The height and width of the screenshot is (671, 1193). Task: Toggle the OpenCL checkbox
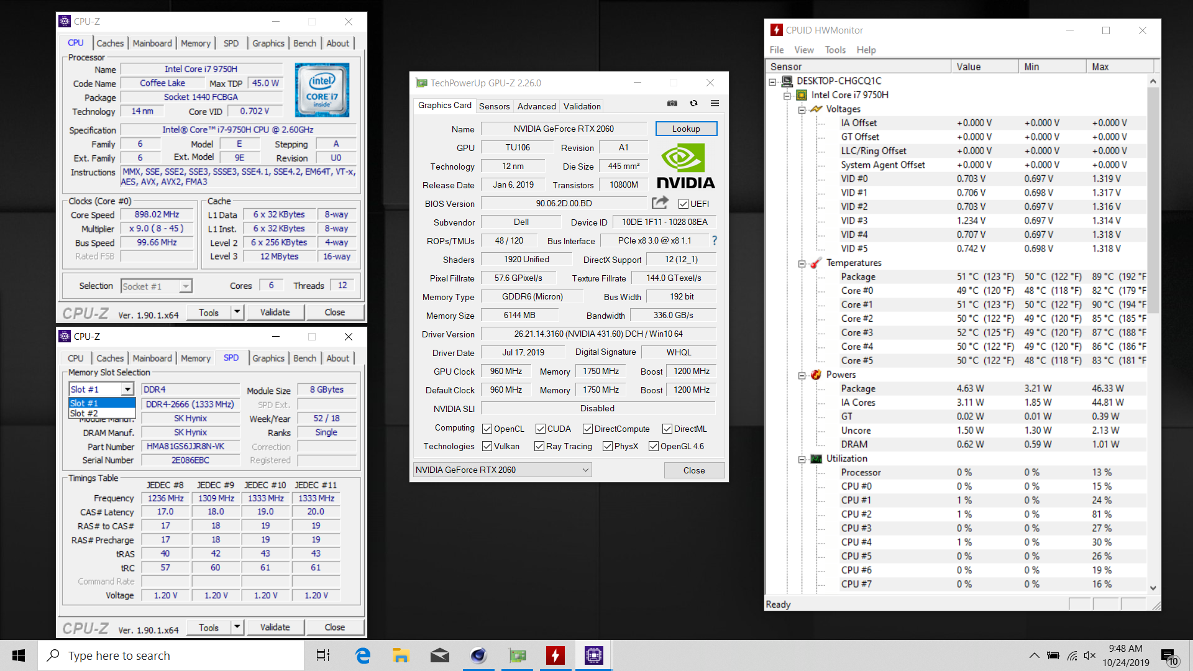coord(487,429)
